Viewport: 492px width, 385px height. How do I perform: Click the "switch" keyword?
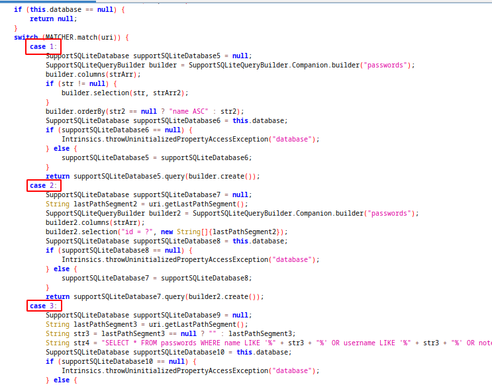[x=26, y=38]
